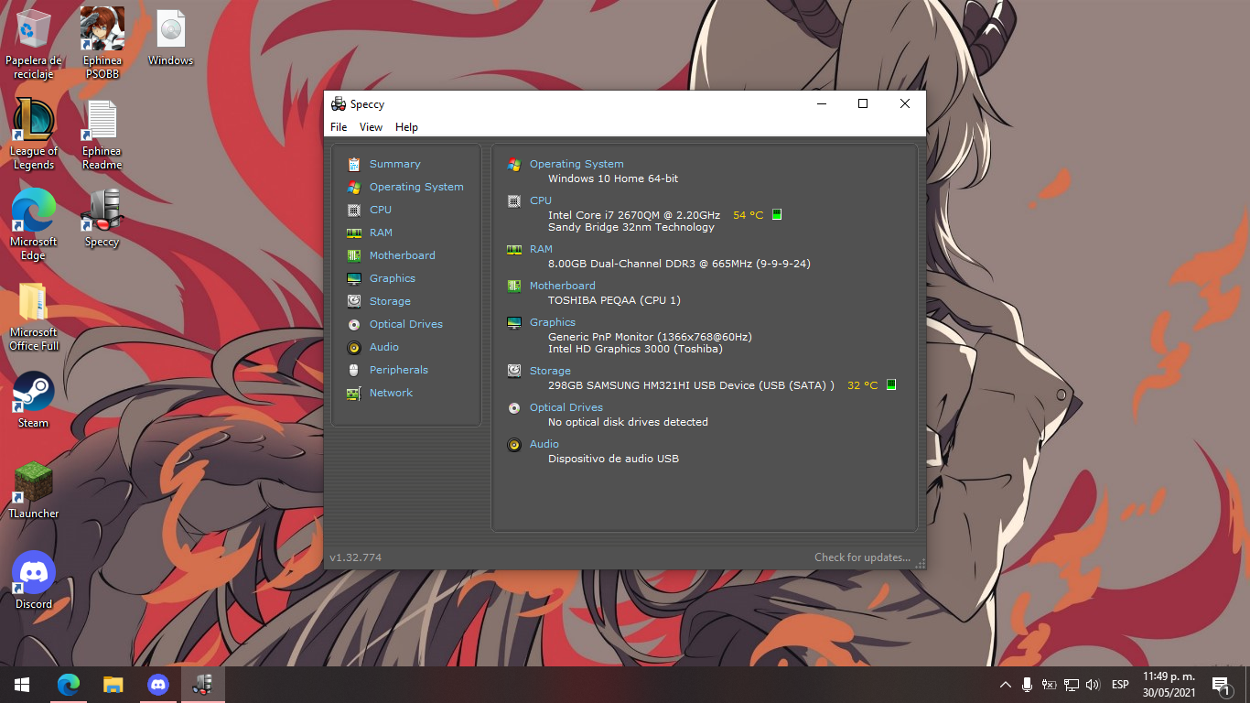
Task: Click the Speccy logo in title bar
Action: [x=339, y=103]
